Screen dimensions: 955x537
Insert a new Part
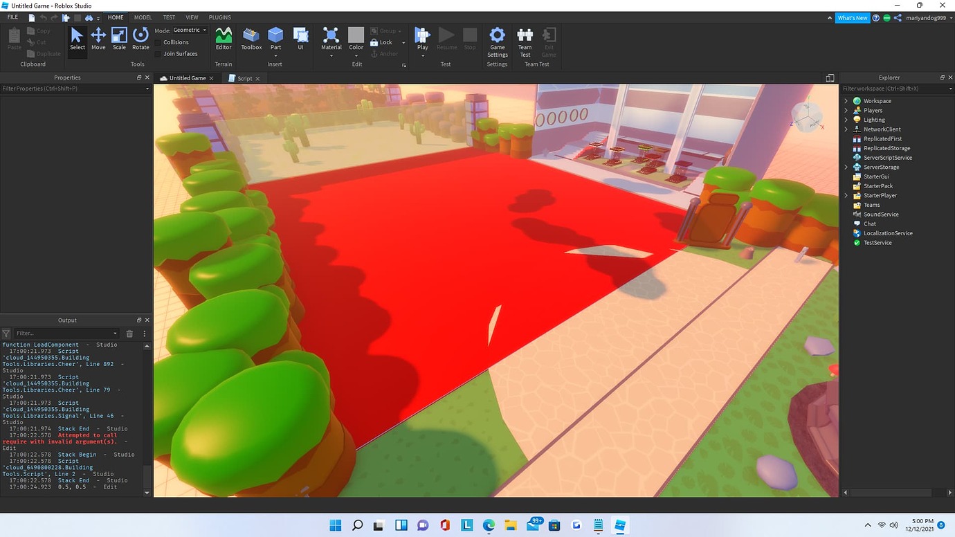coord(275,39)
